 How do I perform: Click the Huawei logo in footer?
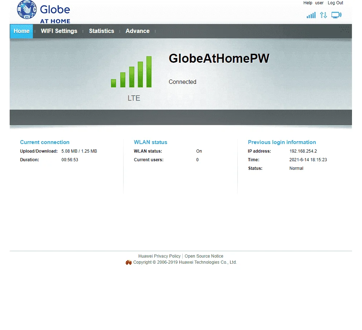(x=129, y=262)
